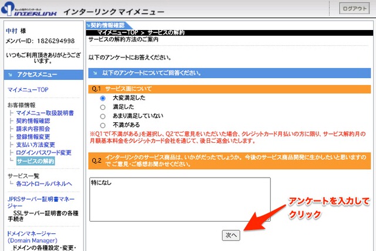Click the 次へ button
376x251 pixels.
231,235
